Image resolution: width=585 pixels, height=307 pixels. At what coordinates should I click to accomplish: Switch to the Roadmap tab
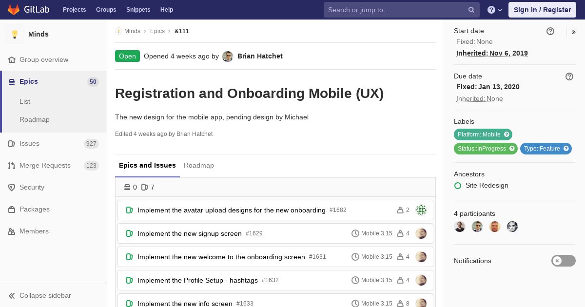tap(199, 165)
